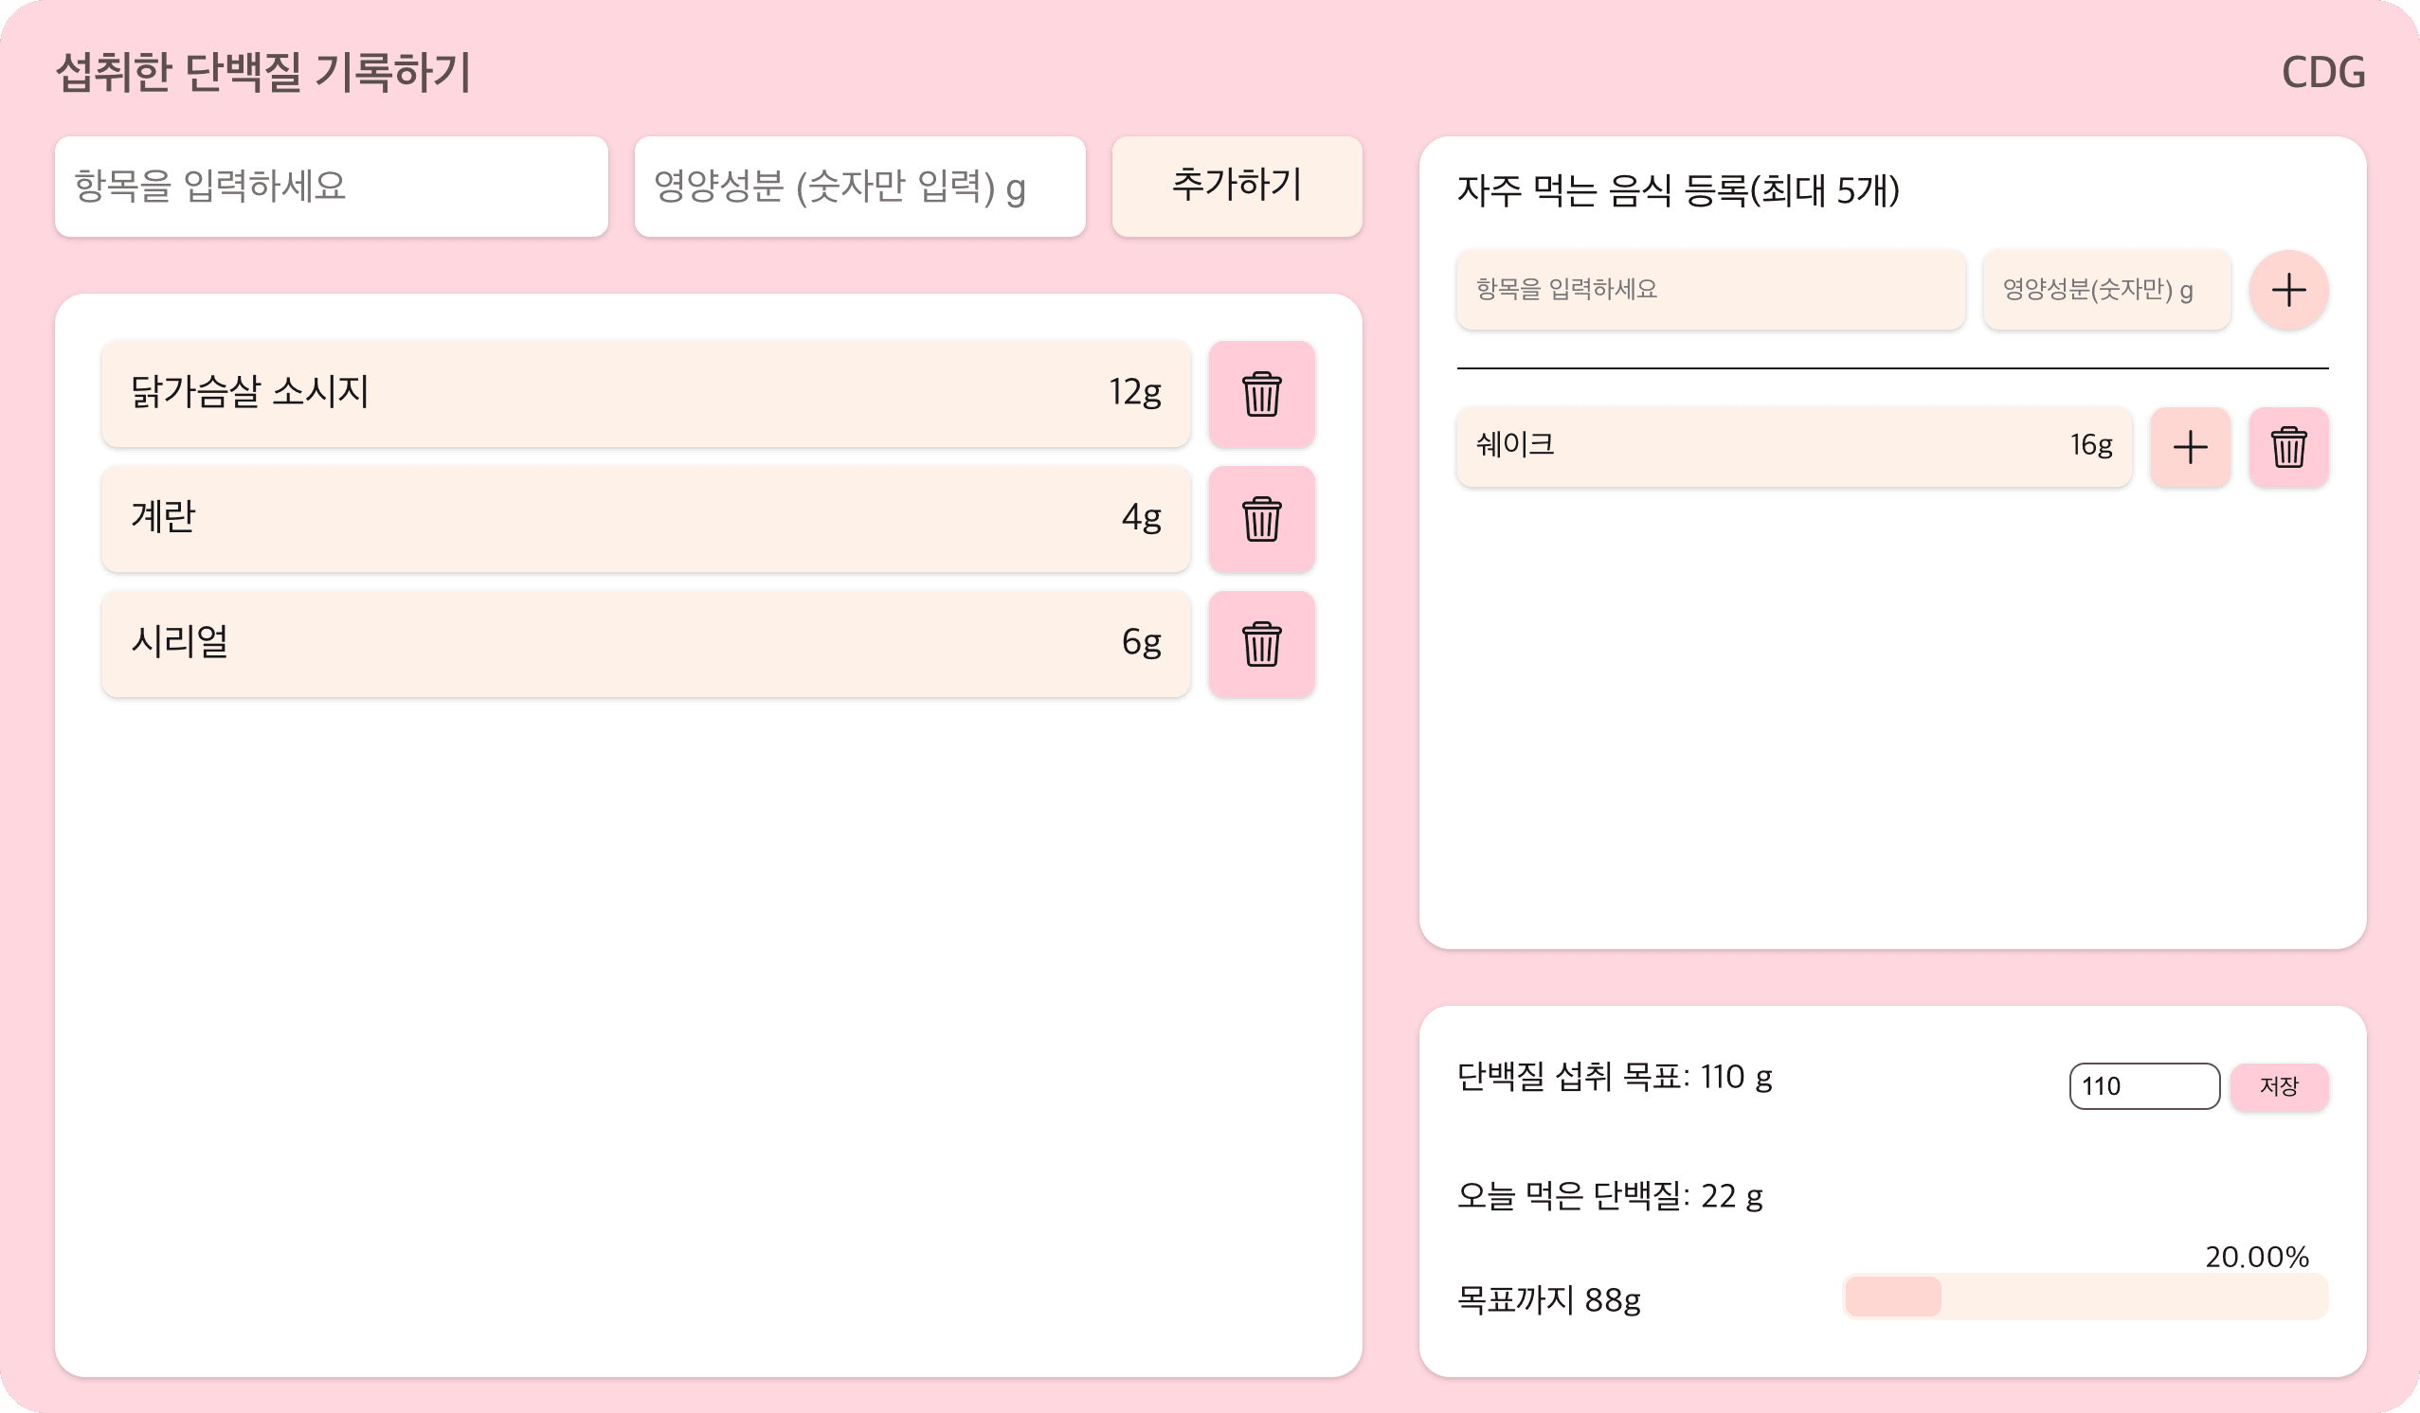Focus the favorites 항목을 입력하세요 field

click(1710, 290)
